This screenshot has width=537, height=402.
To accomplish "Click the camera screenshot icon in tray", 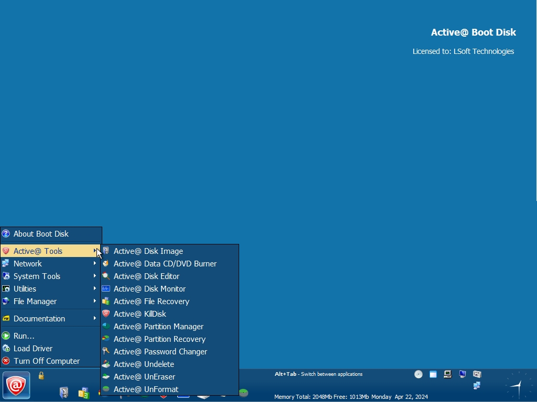I will click(x=477, y=374).
